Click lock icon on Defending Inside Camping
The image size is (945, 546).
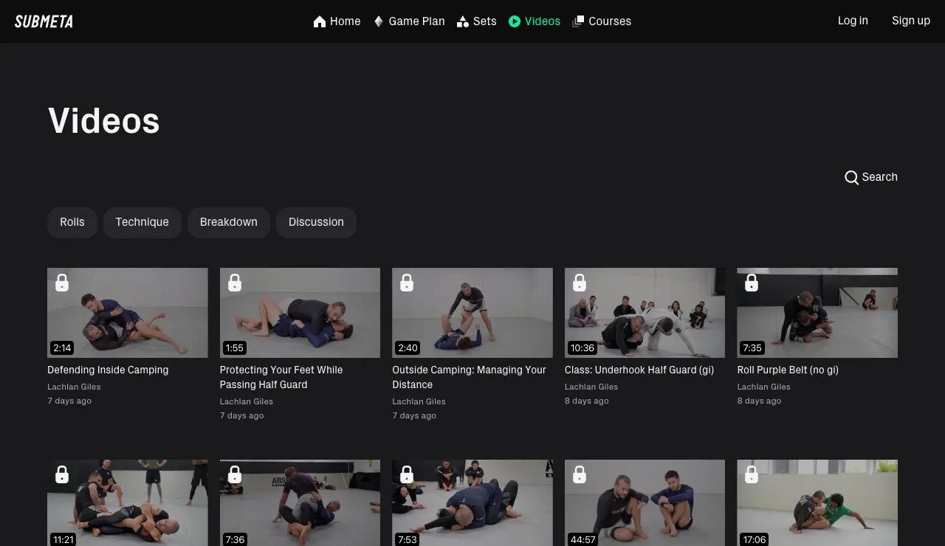pyautogui.click(x=62, y=283)
